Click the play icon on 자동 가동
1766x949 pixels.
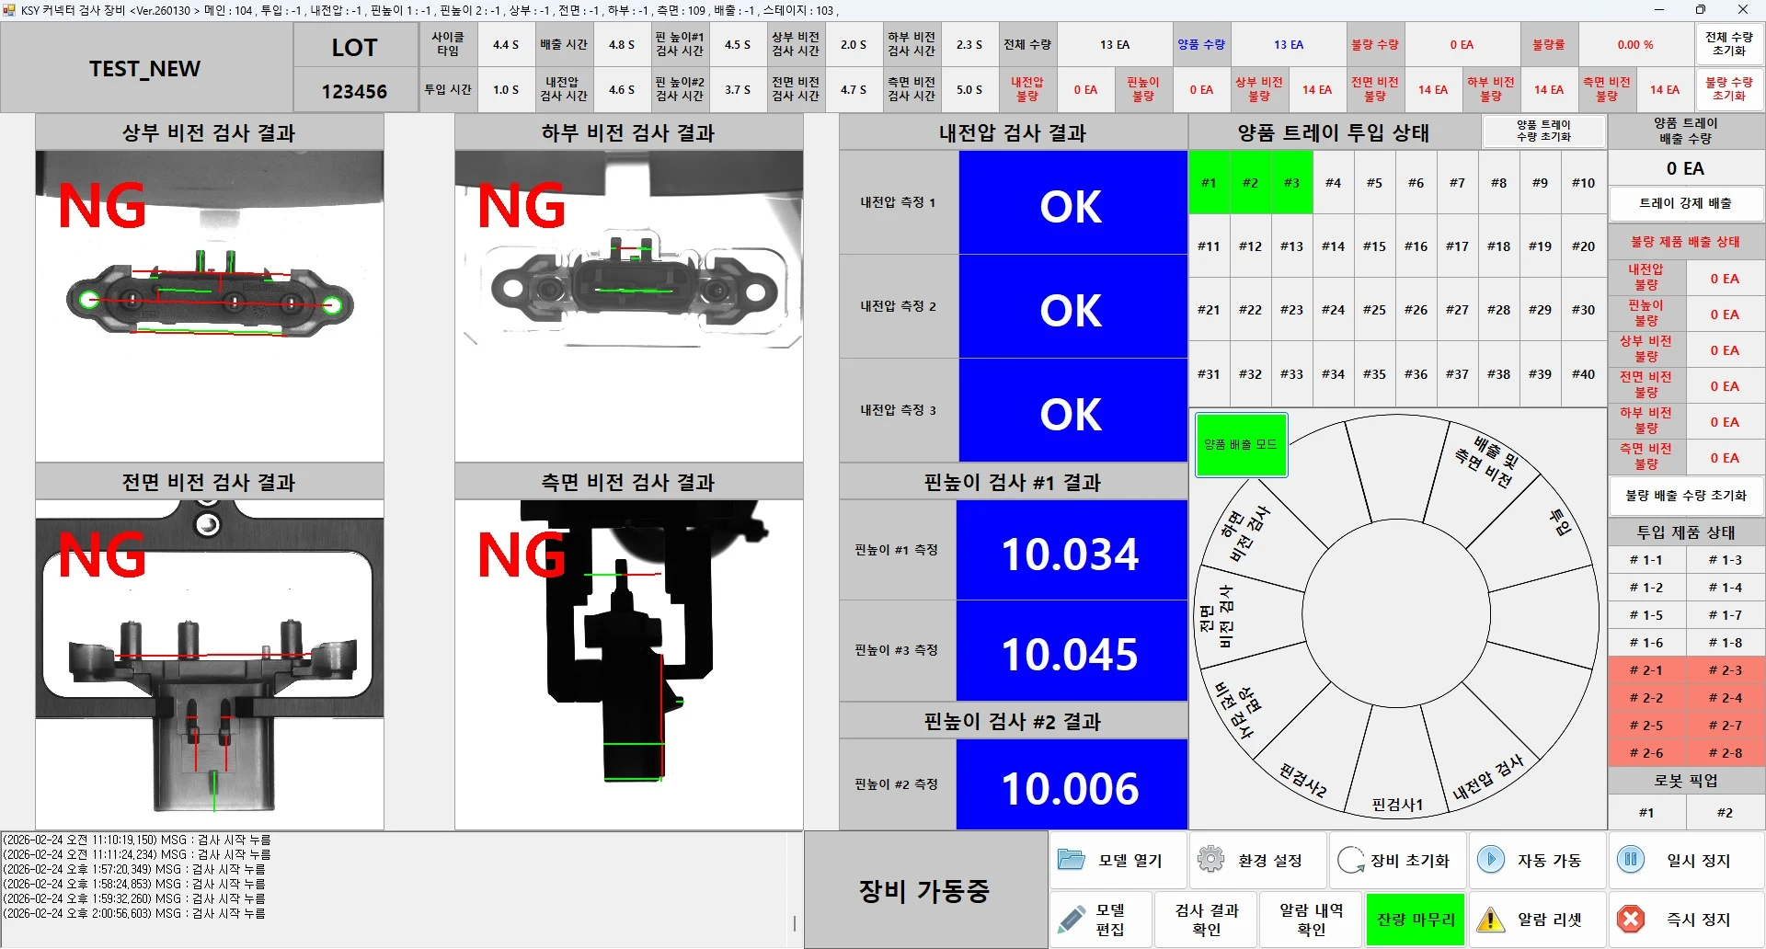point(1490,860)
